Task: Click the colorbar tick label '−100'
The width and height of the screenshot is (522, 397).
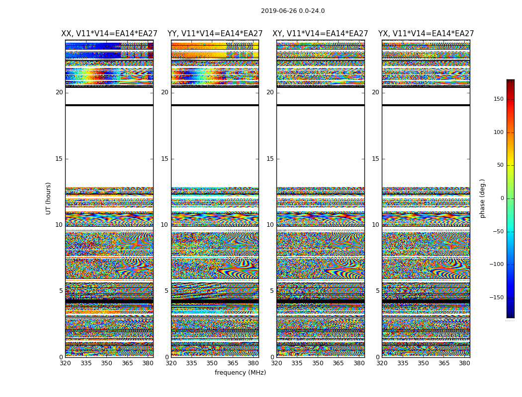Action: click(496, 264)
